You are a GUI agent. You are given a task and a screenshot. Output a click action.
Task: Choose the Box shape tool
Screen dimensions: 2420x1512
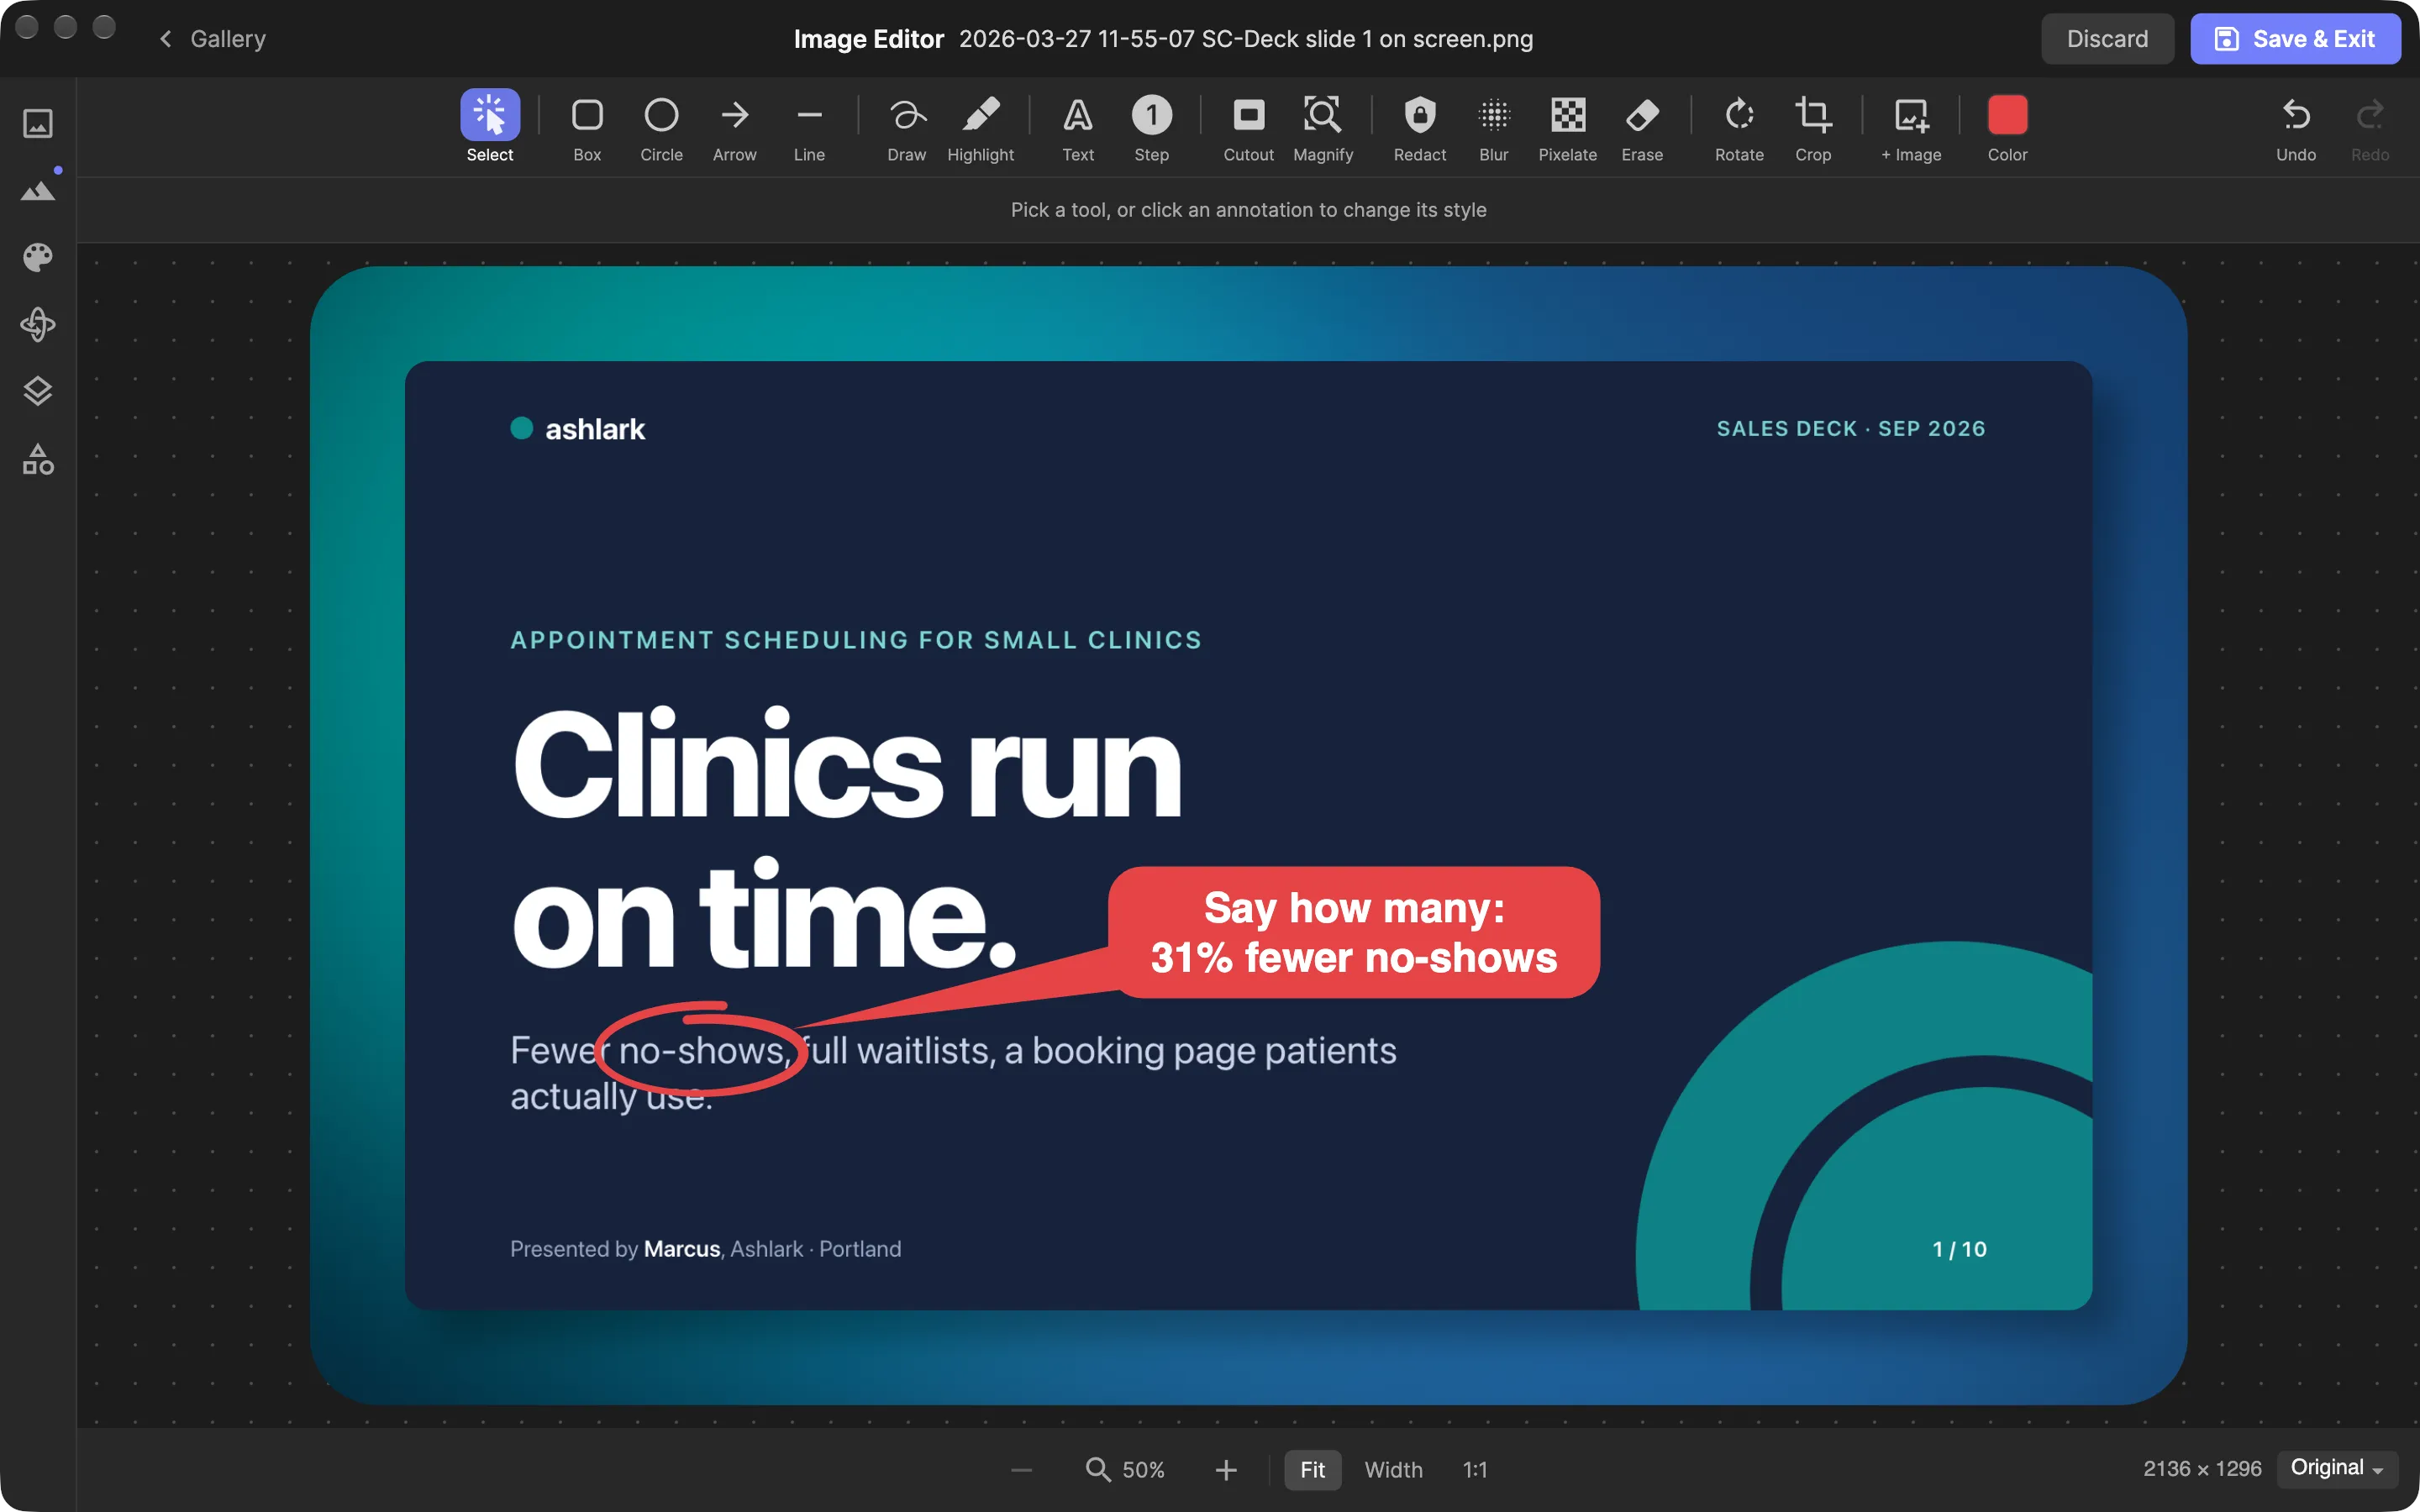(587, 128)
